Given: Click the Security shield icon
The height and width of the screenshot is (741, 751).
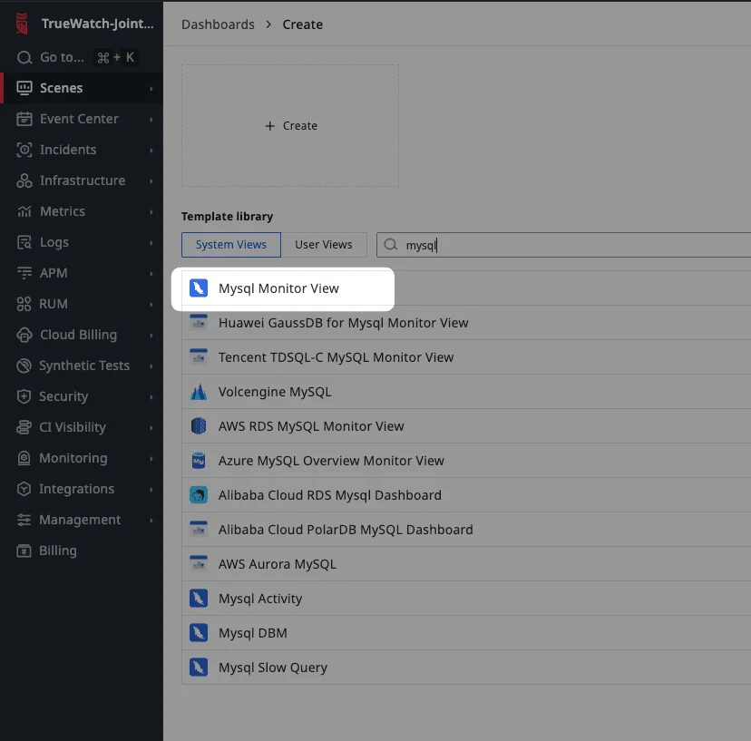Looking at the screenshot, I should pyautogui.click(x=24, y=396).
